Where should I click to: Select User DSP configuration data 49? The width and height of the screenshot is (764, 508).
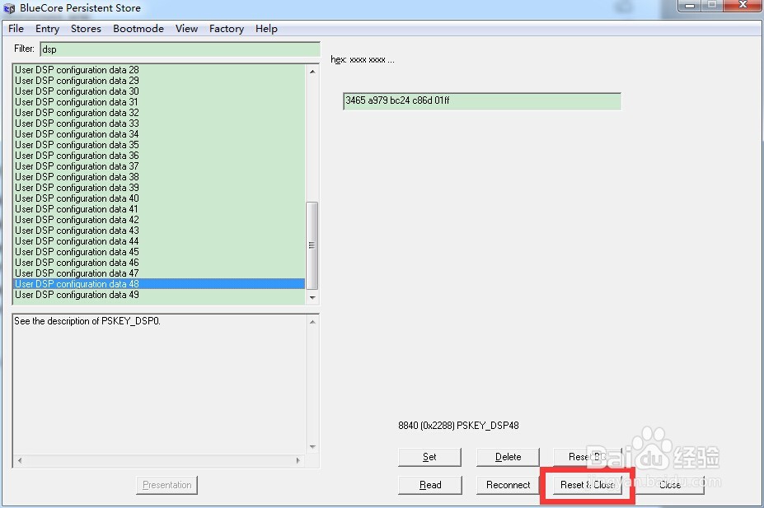click(159, 295)
